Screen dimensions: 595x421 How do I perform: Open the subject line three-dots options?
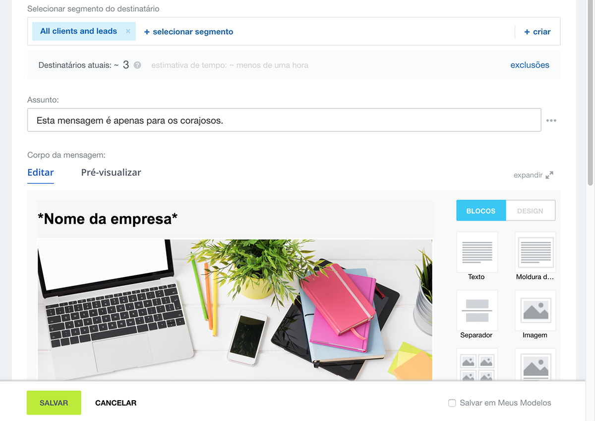[x=551, y=120]
